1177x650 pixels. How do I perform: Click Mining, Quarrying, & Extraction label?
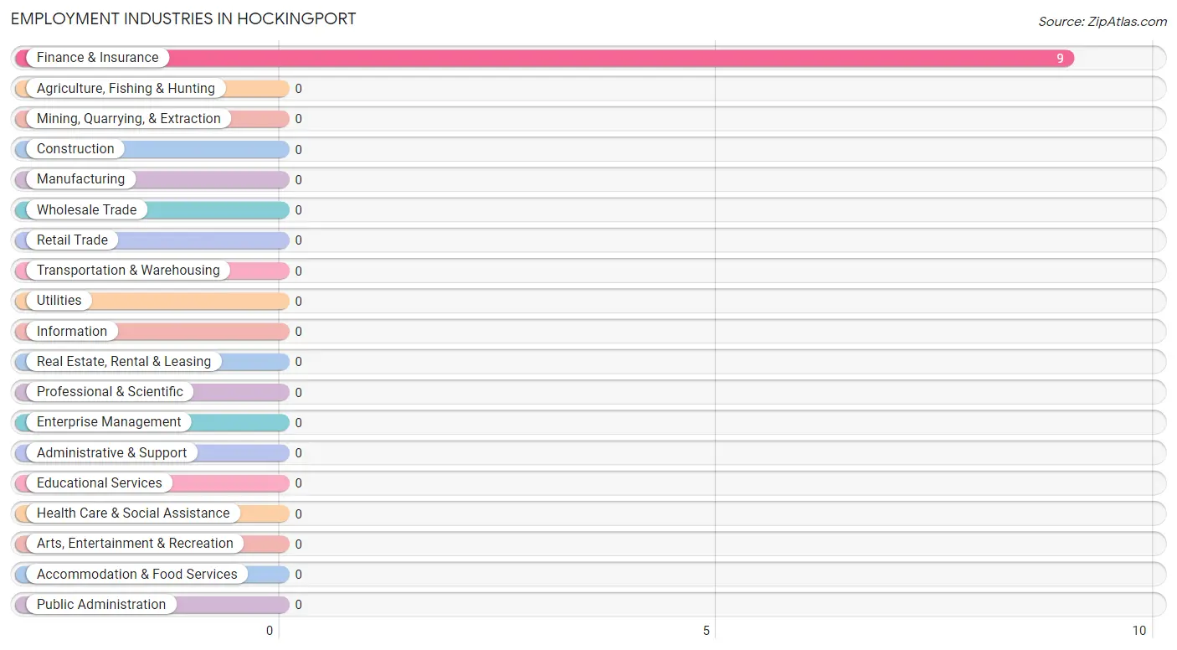[129, 119]
